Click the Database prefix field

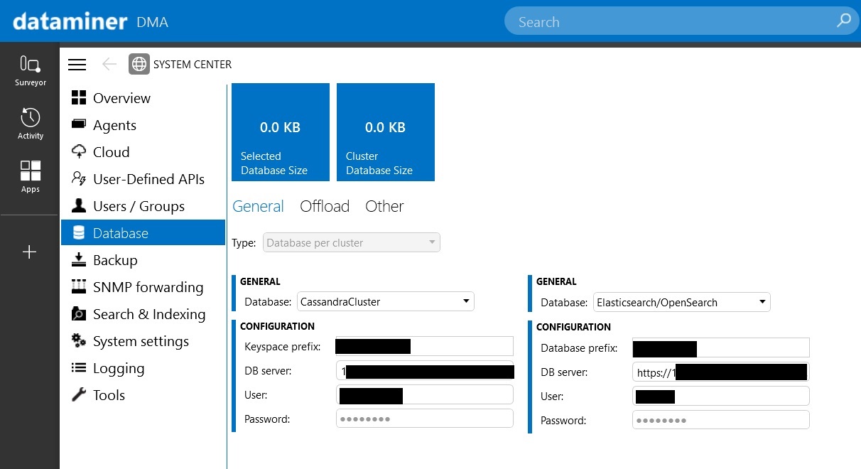pos(721,347)
